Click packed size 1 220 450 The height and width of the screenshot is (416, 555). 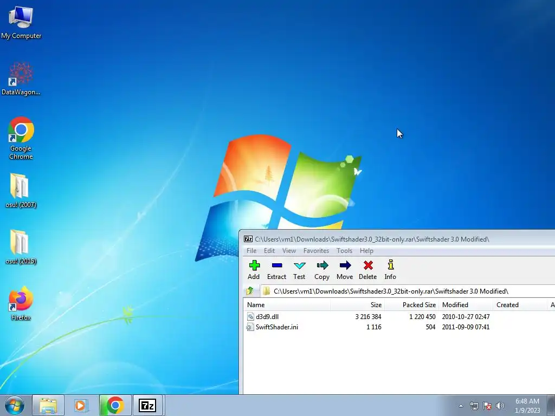click(422, 316)
